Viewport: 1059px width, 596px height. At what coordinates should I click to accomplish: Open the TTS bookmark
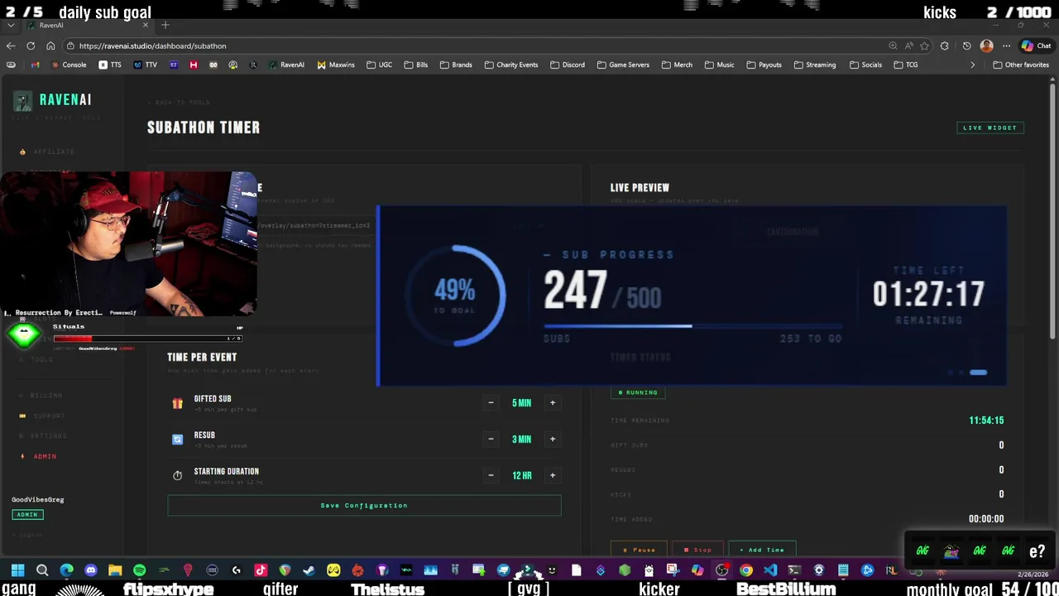coord(110,65)
